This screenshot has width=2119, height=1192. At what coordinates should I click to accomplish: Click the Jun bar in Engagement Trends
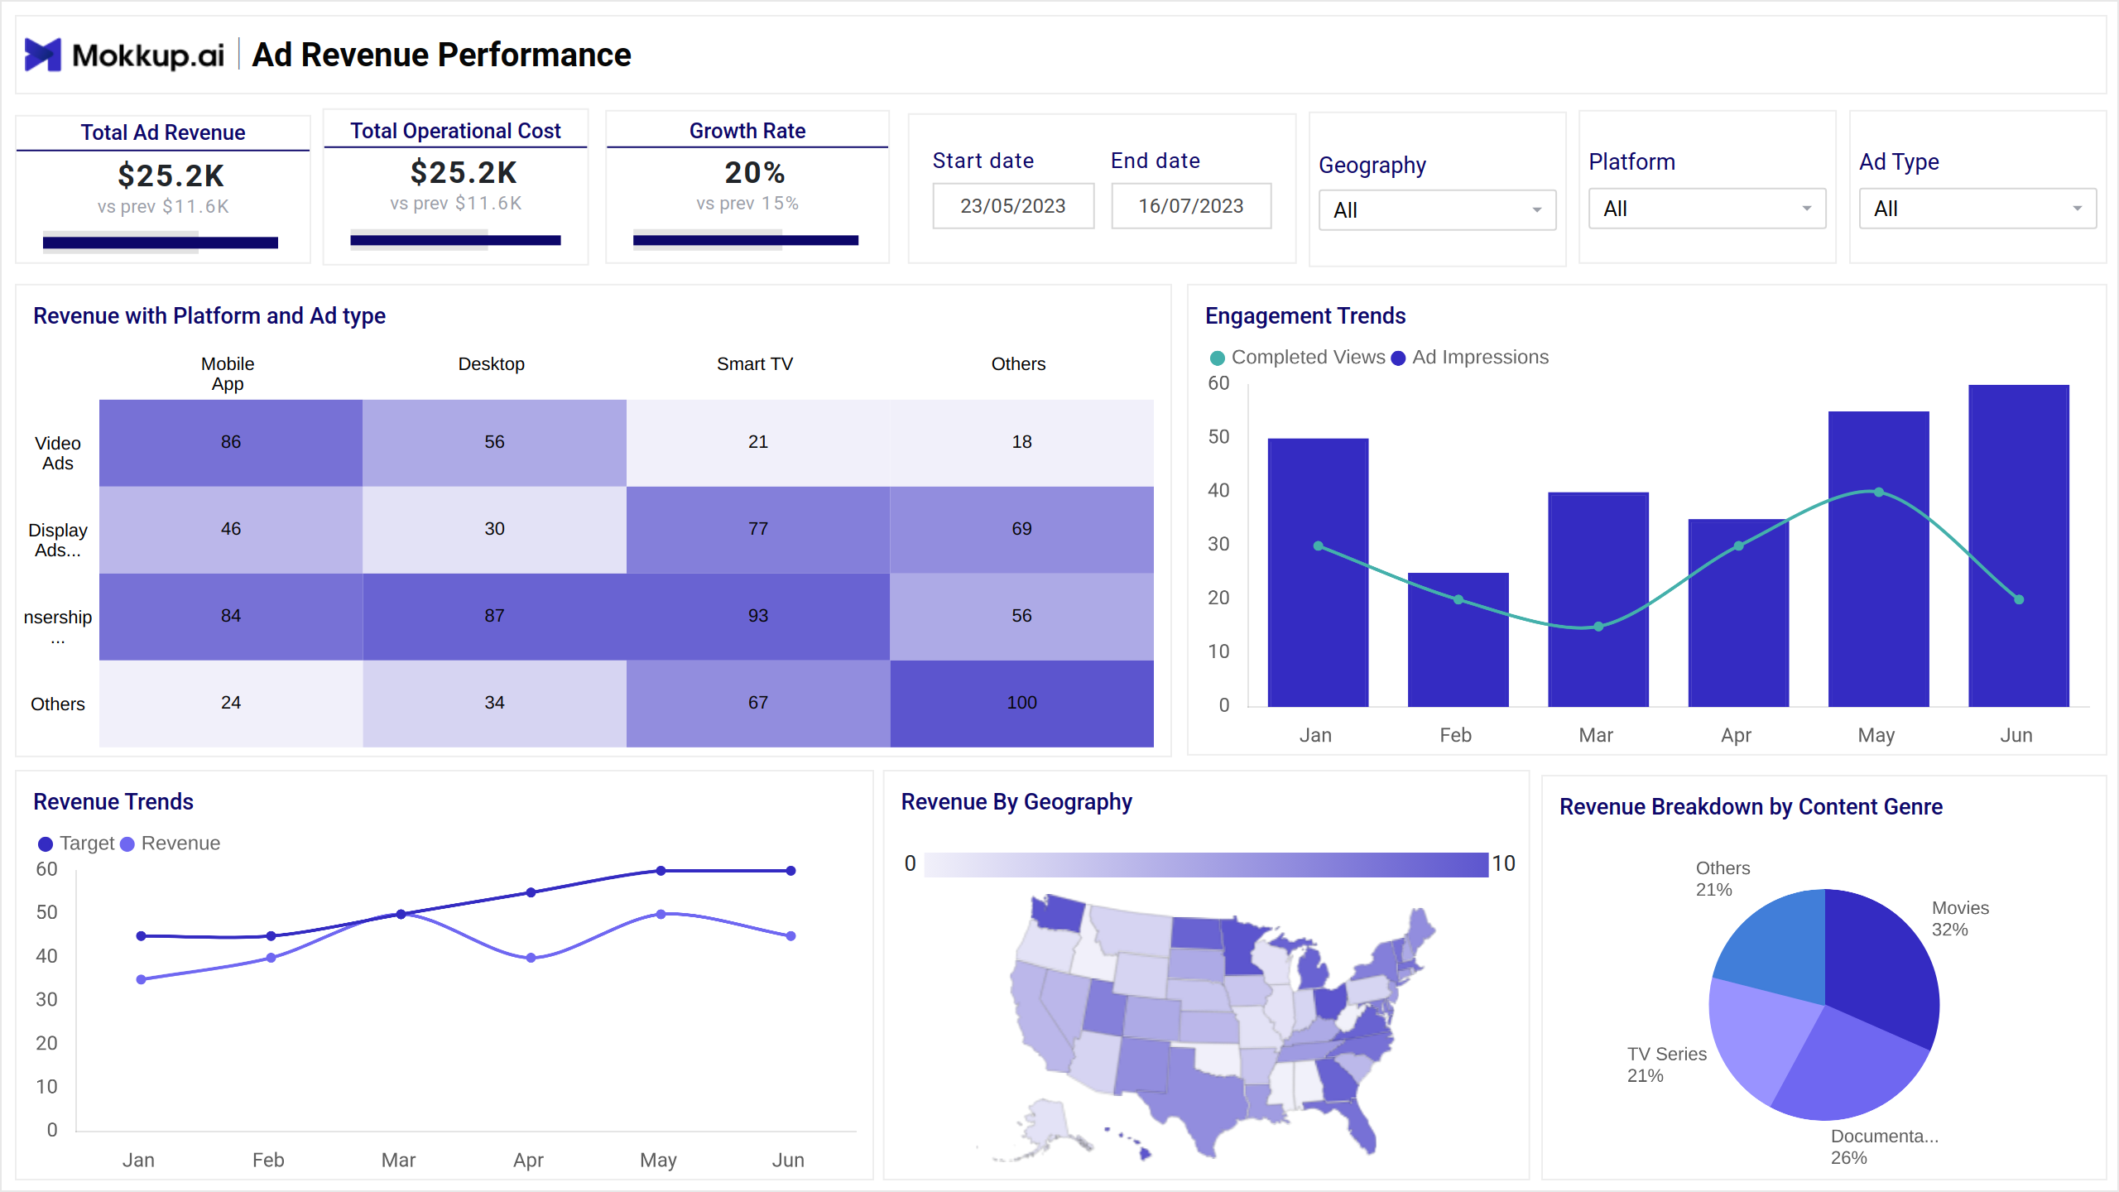pos(2019,546)
